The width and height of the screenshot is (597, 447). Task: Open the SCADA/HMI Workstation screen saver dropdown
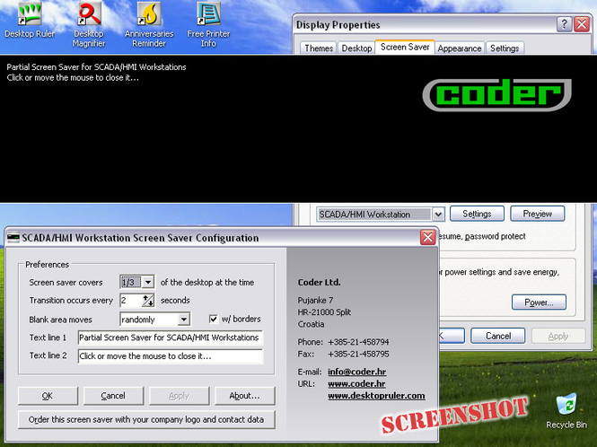click(437, 215)
